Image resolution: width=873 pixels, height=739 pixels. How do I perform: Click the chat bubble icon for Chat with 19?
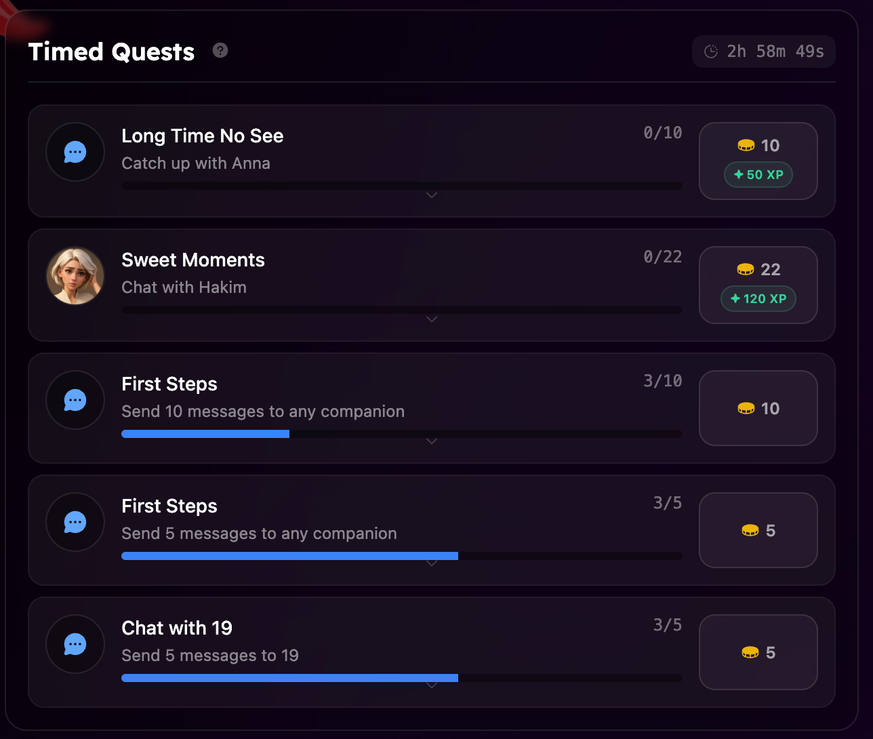pyautogui.click(x=75, y=644)
